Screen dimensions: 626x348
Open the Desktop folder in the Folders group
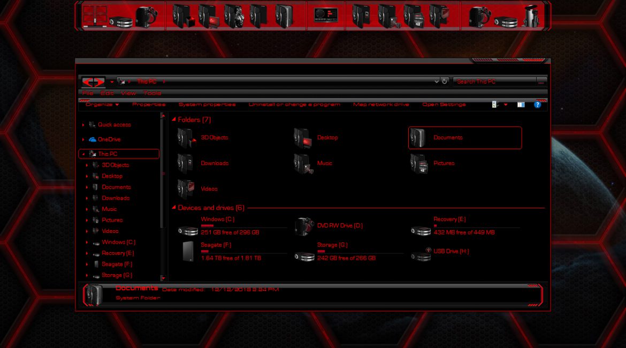click(316, 138)
